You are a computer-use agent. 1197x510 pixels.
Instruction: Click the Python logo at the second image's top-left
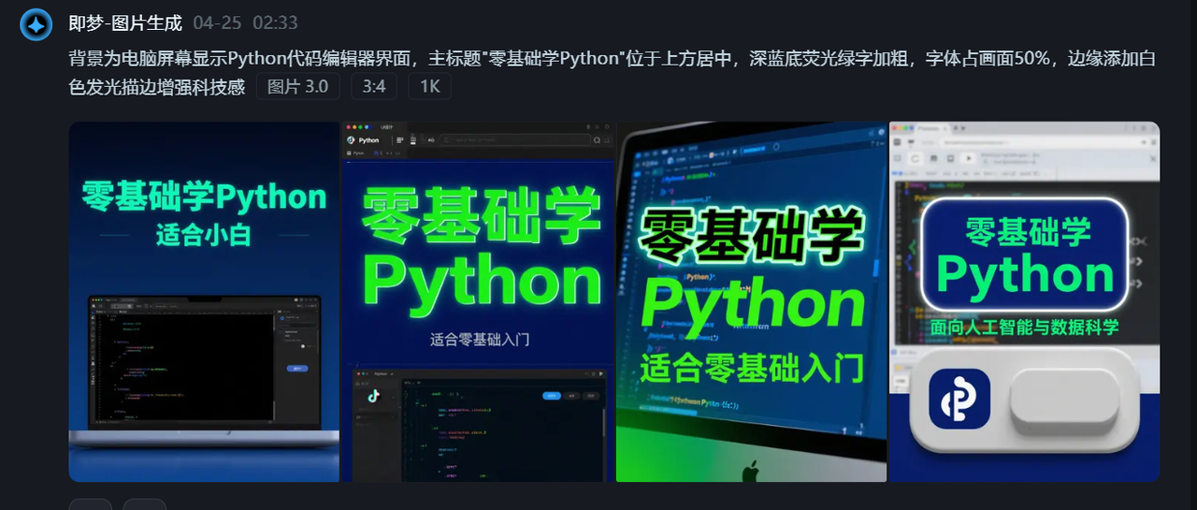[352, 140]
